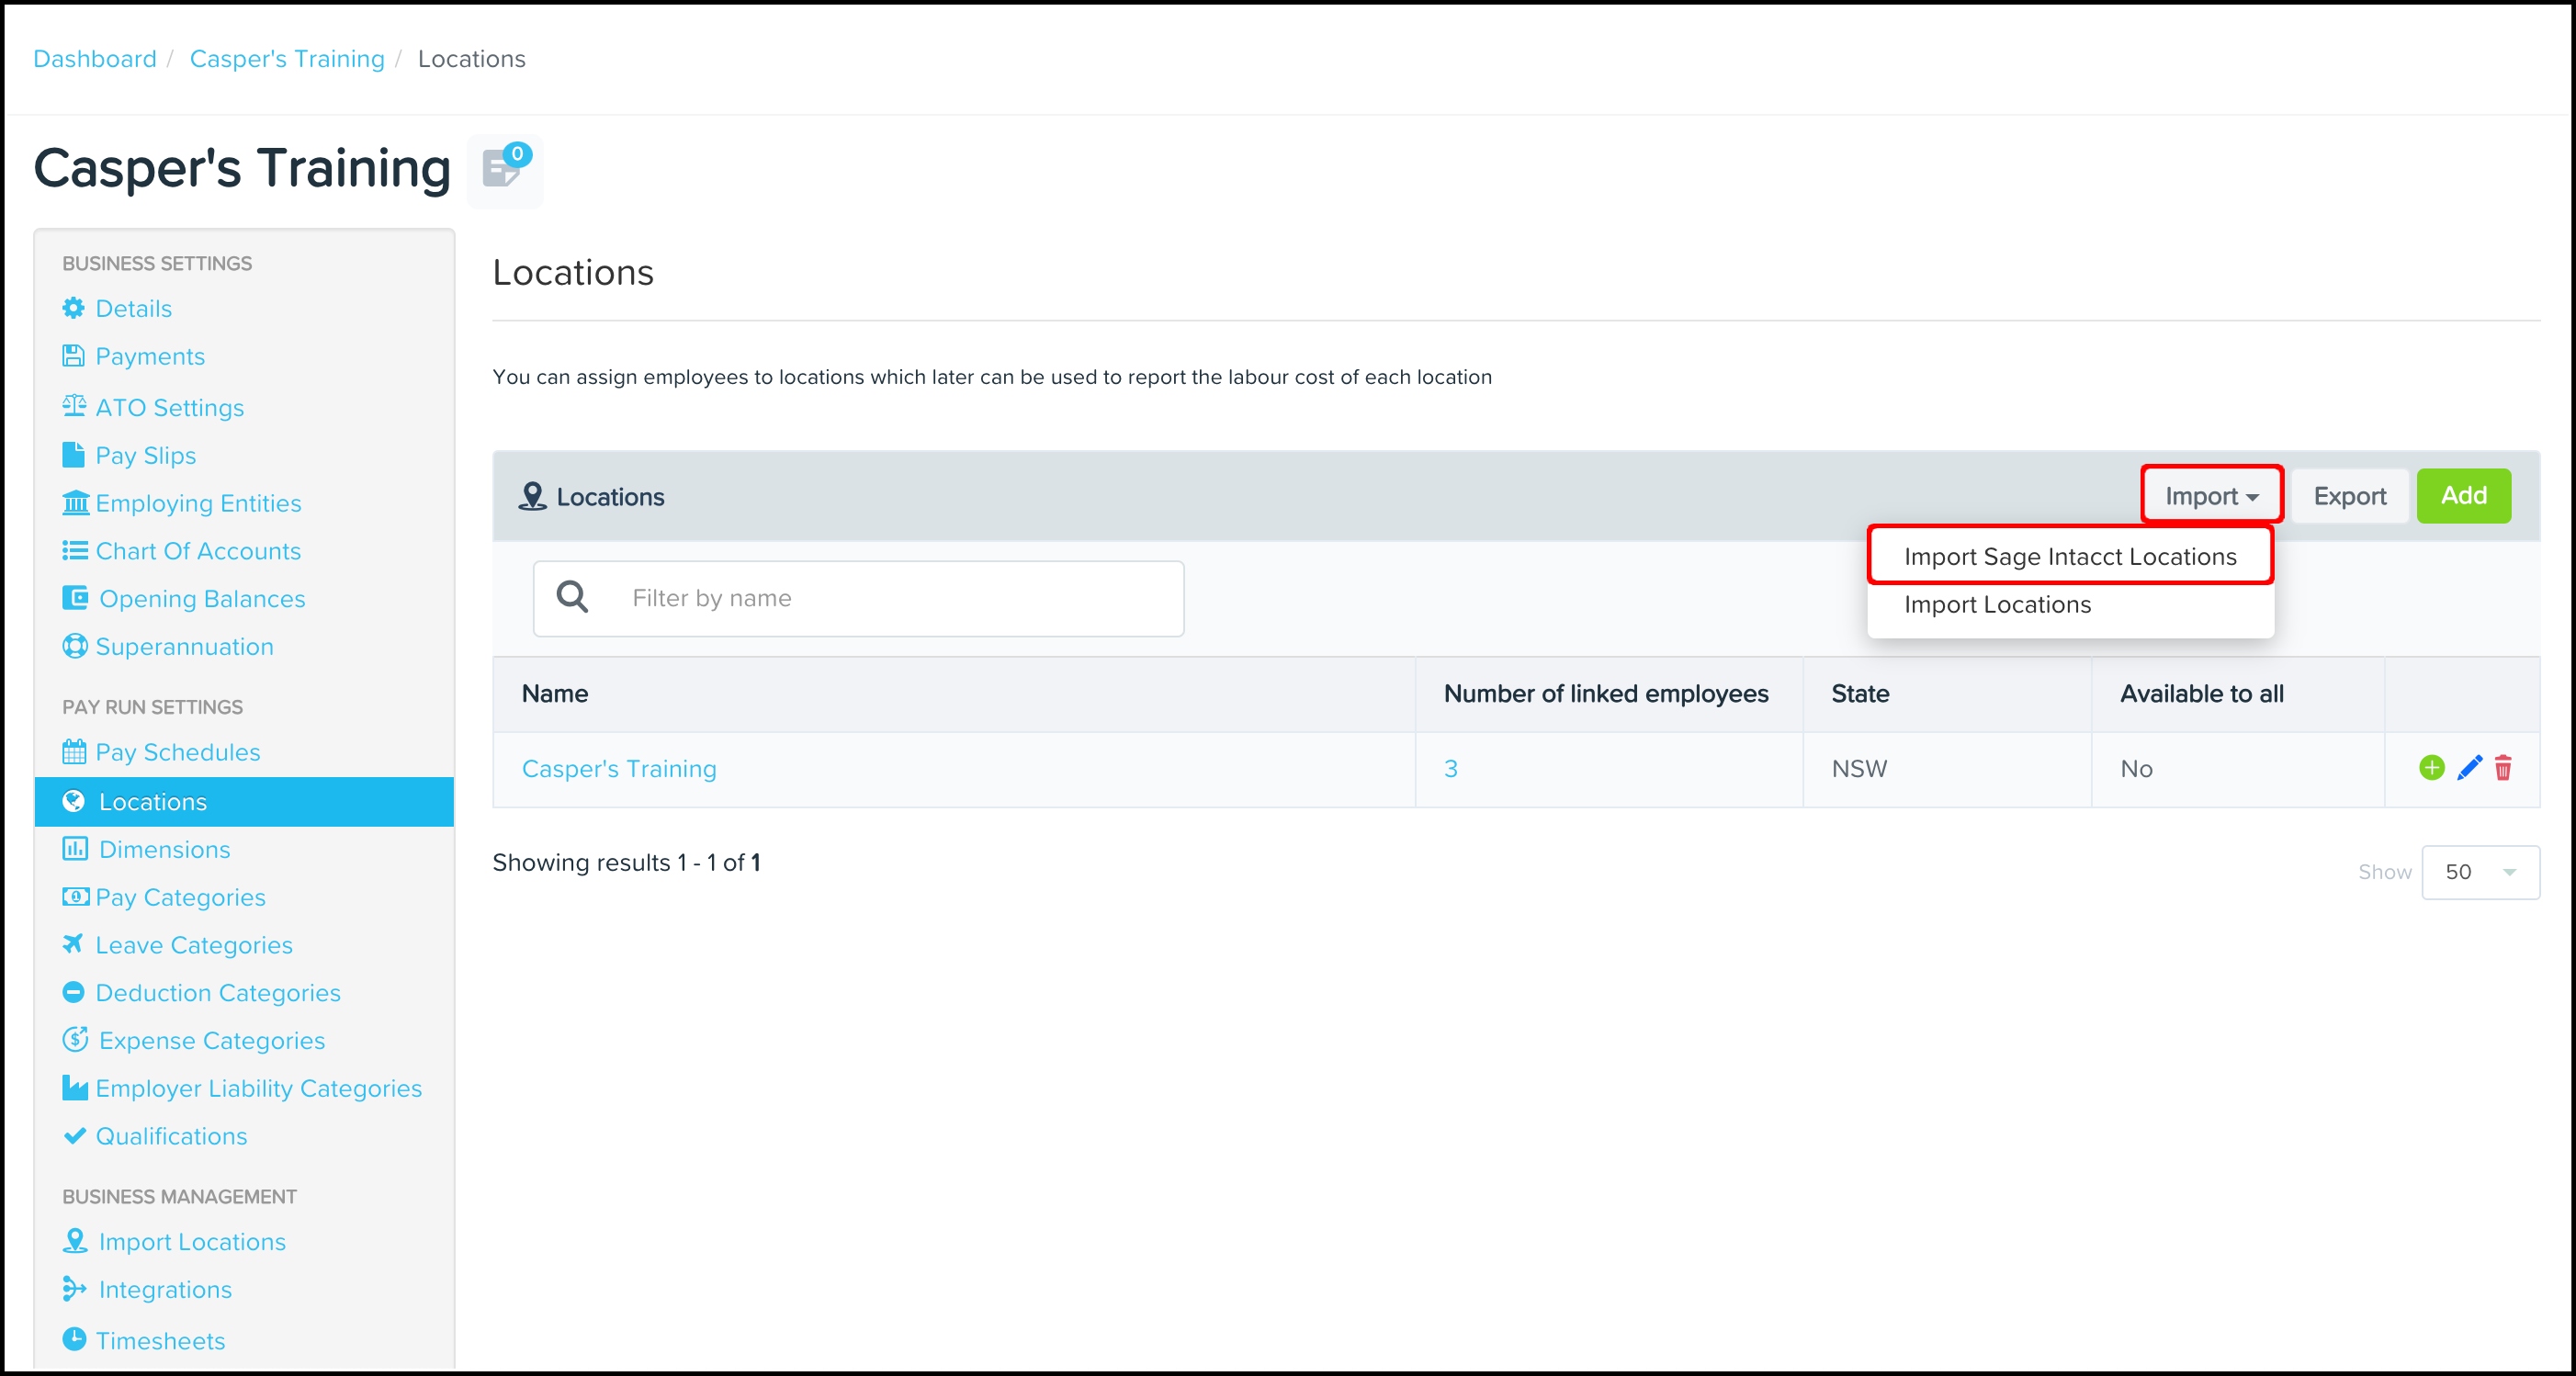Go to Dashboard breadcrumb link

(x=95, y=59)
